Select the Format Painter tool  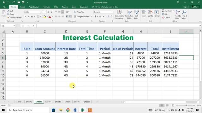pos(15,18)
